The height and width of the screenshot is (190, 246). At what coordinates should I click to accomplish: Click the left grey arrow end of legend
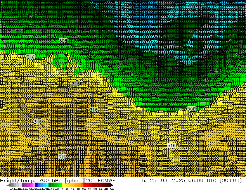(x=9, y=185)
